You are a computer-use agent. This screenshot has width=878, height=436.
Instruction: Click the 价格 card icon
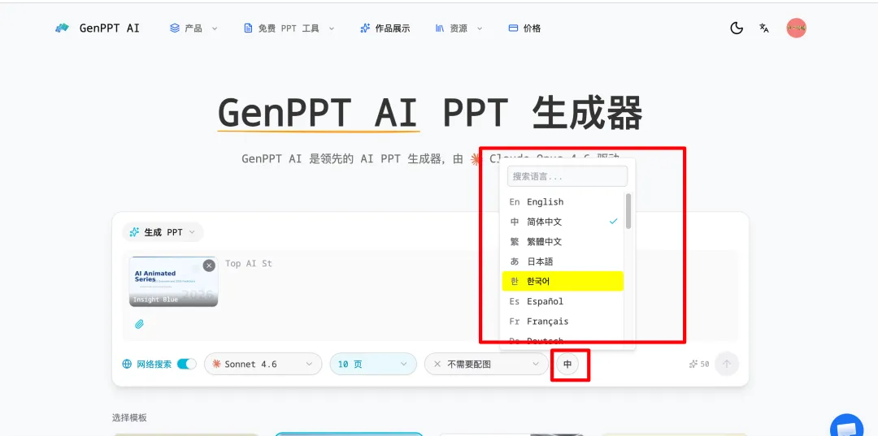(513, 28)
